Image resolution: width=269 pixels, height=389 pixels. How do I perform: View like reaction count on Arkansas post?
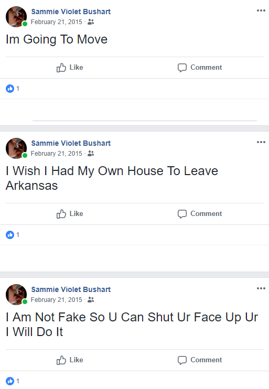[x=13, y=235]
